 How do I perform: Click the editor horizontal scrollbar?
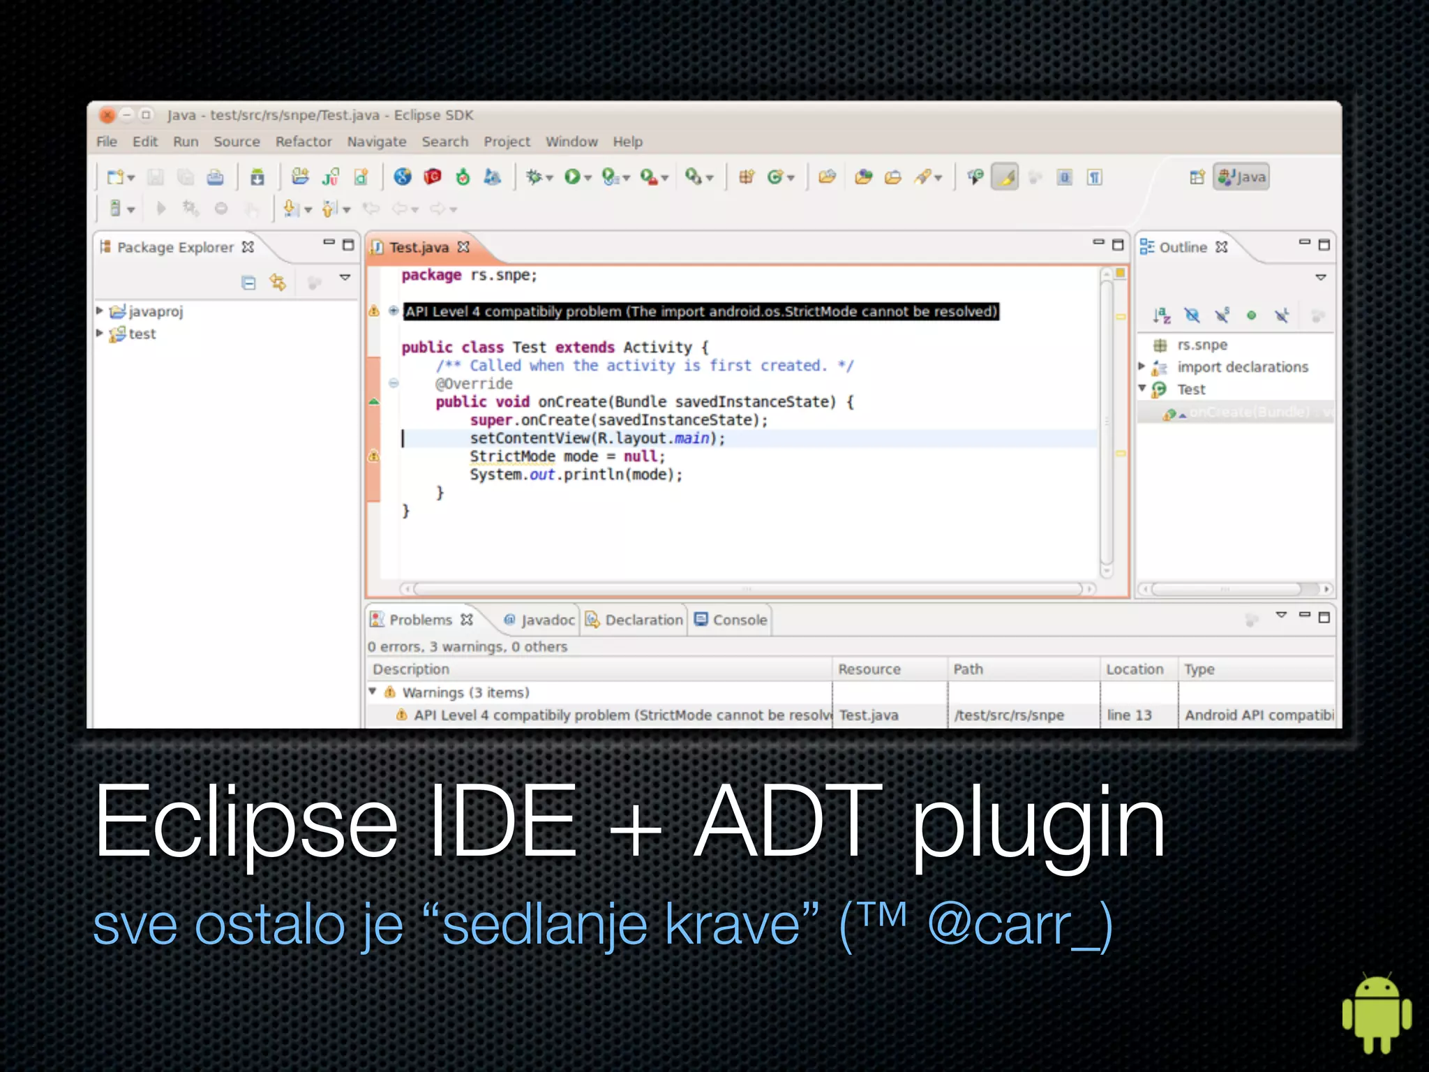click(747, 589)
